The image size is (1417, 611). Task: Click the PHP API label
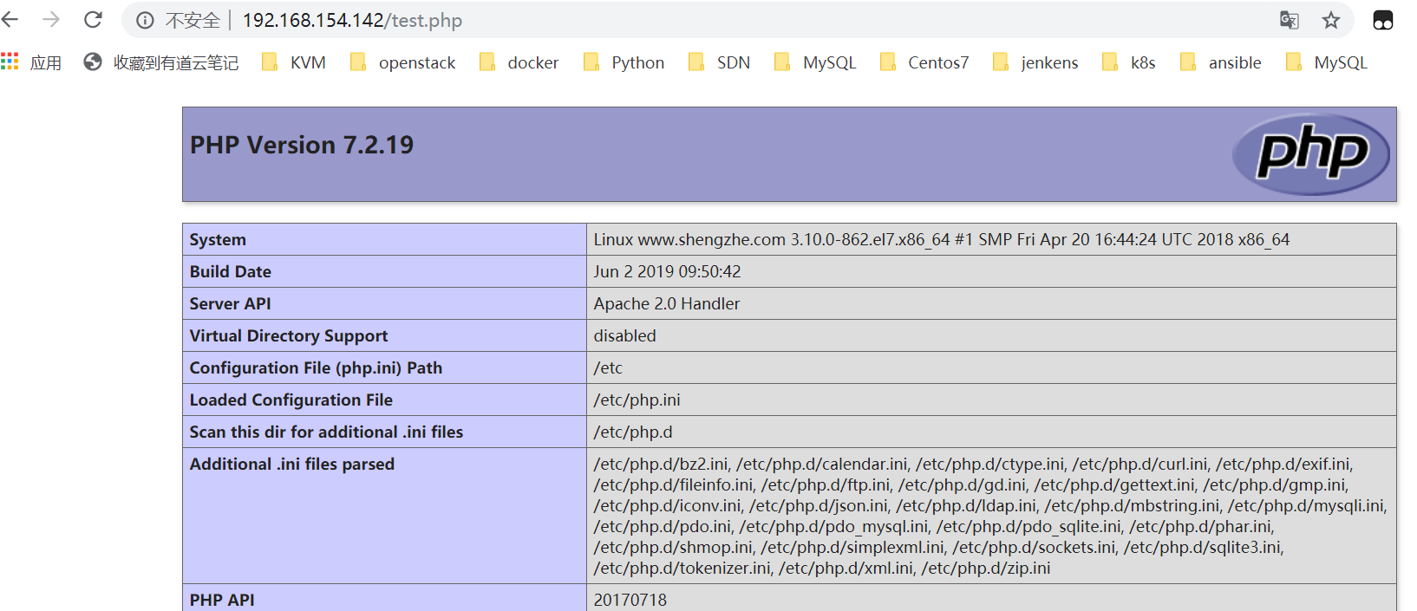point(222,600)
